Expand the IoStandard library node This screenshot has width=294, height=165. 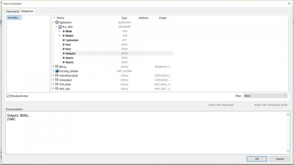(53, 80)
